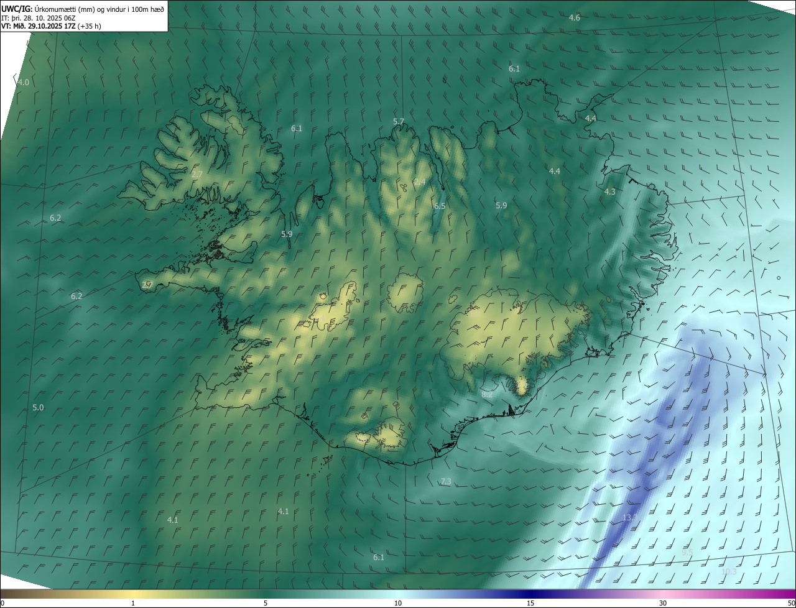Click the initial time line "IT: þri. 28. 10. 2025 06Z"
The height and width of the screenshot is (608, 796).
point(40,17)
